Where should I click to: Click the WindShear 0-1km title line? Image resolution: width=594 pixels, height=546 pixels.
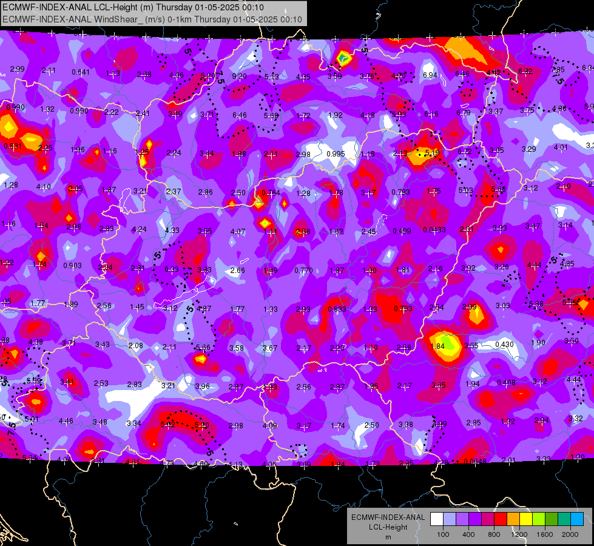point(152,19)
